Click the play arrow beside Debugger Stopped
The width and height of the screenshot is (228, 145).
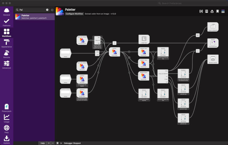click(x=61, y=143)
